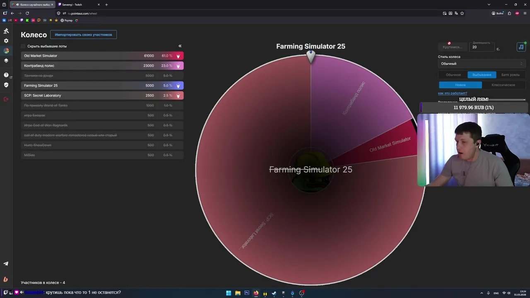530x298 pixels.
Task: Click the browser address bar URL
Action: tap(82, 13)
